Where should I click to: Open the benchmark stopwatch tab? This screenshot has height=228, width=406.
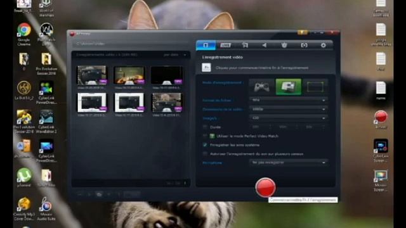point(284,45)
